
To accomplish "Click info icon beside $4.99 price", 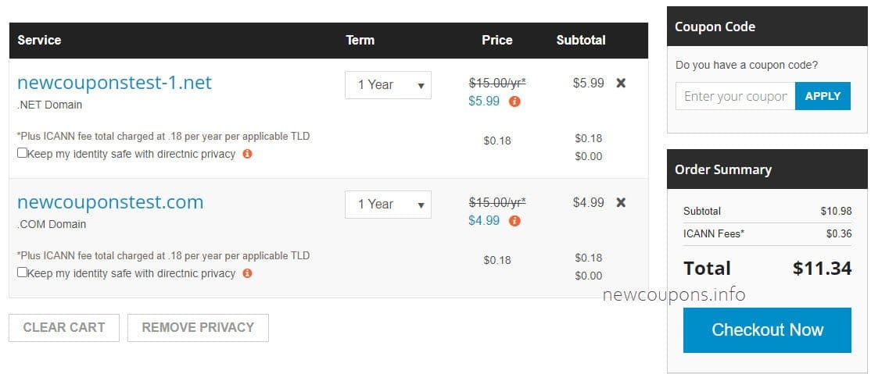I will click(514, 221).
